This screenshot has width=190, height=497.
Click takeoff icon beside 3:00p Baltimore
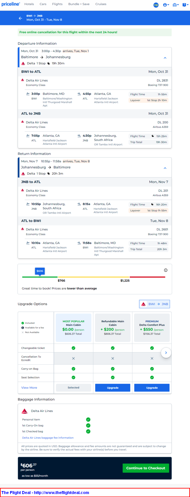pyautogui.click(x=28, y=93)
